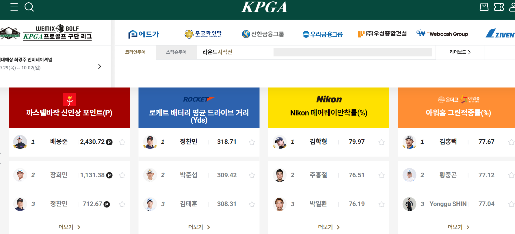Expand 더보기 under fairway accuracy
Screen dimensions: 515x234
[x=329, y=227]
